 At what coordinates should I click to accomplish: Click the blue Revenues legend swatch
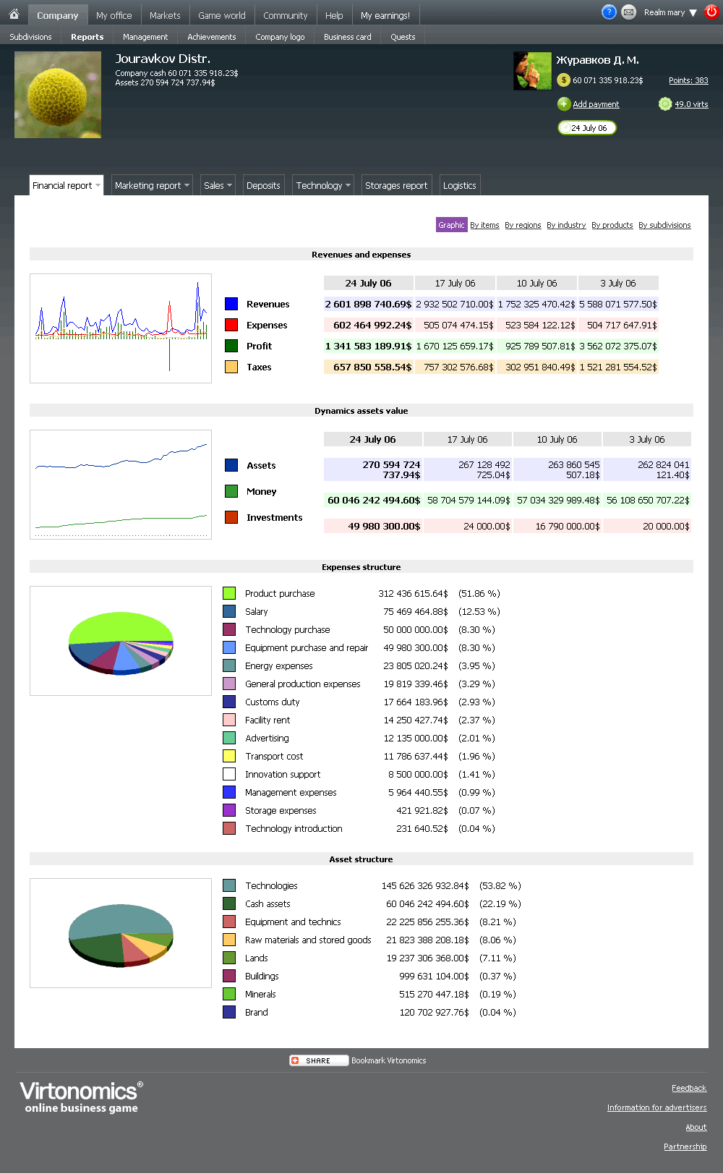(x=231, y=304)
